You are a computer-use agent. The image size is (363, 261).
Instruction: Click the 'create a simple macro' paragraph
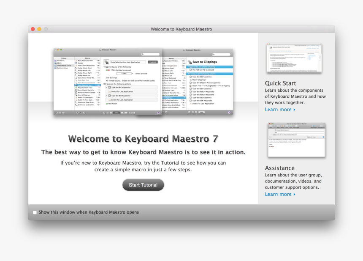[x=143, y=166]
